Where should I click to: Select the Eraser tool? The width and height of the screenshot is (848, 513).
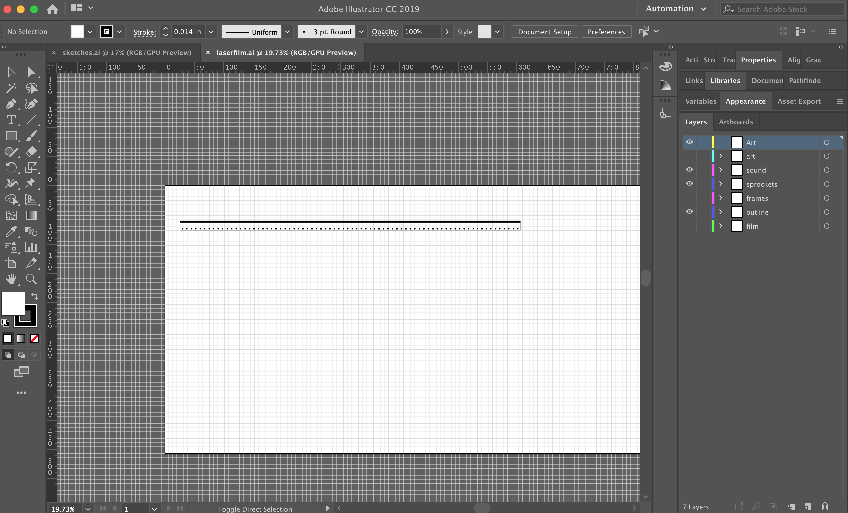pos(31,152)
